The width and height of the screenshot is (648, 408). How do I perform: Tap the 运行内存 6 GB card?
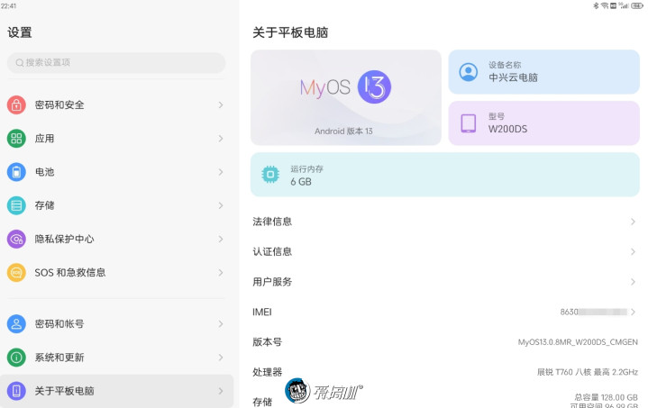pos(444,175)
